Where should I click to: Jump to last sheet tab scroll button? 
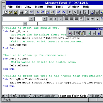tap(14, 96)
